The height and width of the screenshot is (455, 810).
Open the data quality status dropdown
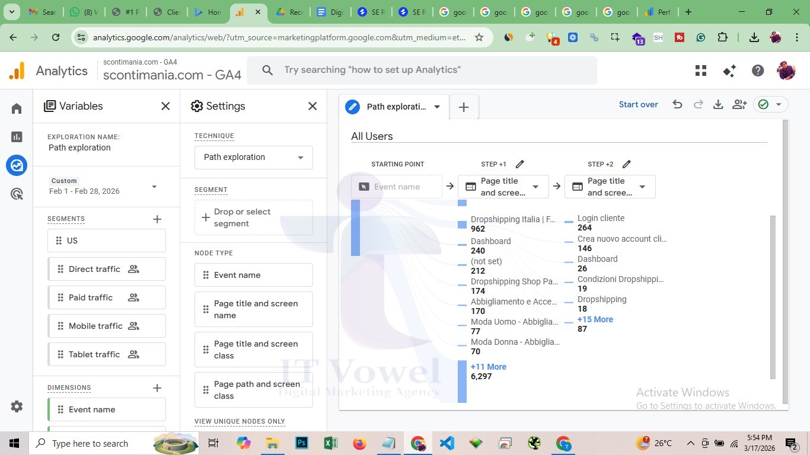tap(770, 105)
